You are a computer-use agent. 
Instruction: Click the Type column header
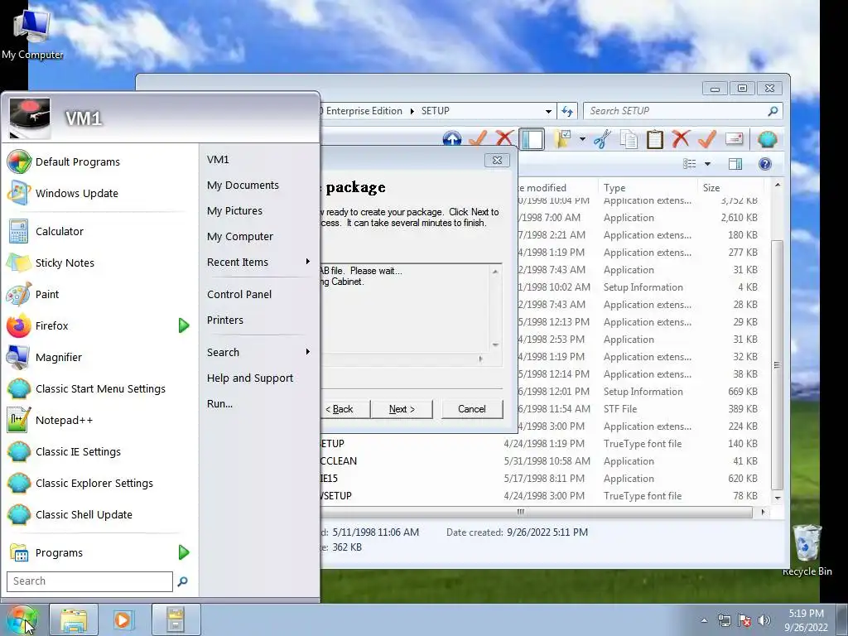[x=648, y=188]
